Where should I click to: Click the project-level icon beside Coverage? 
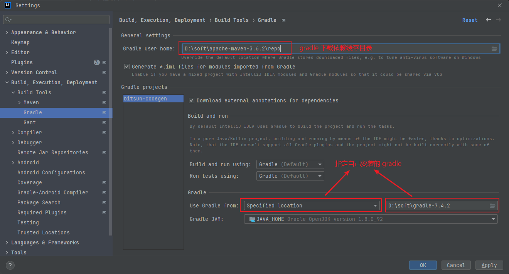click(104, 182)
